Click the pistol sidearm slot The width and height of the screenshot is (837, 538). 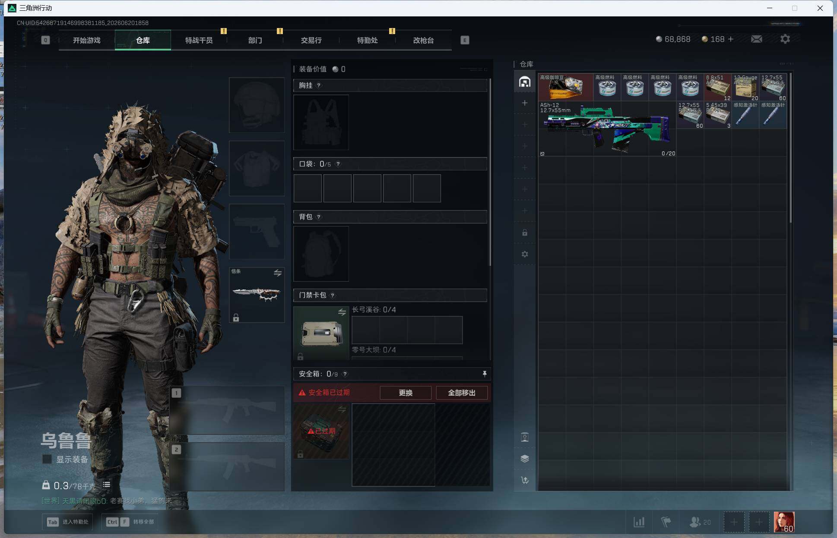257,232
